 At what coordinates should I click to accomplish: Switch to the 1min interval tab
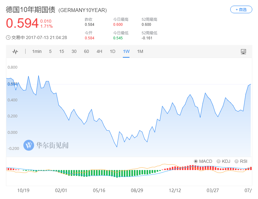[x=37, y=52]
